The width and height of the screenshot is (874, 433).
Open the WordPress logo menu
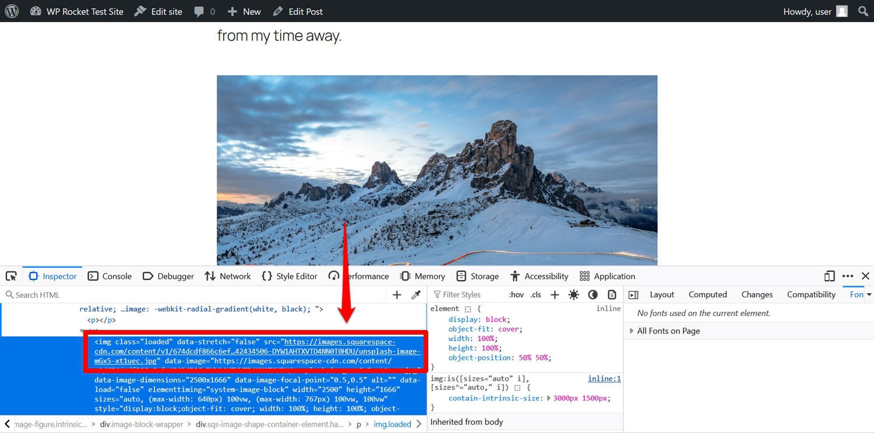[x=12, y=11]
